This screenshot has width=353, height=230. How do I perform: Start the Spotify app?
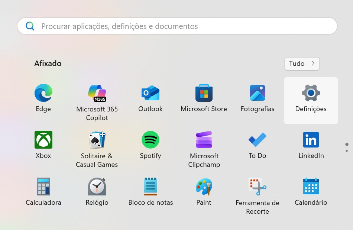pyautogui.click(x=150, y=140)
